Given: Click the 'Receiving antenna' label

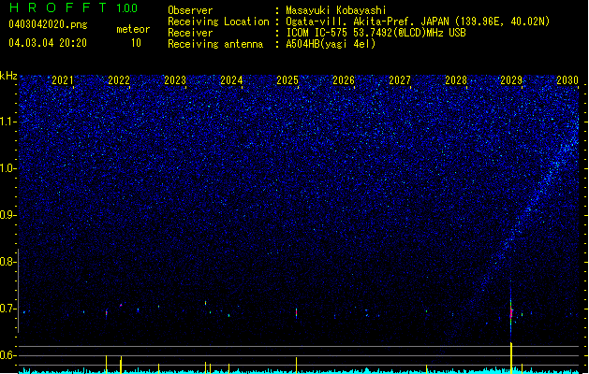Looking at the screenshot, I should pos(215,44).
